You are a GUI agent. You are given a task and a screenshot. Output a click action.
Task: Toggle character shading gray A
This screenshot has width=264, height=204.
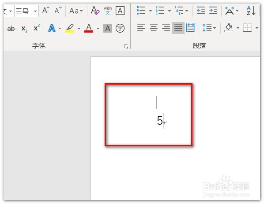[108, 28]
